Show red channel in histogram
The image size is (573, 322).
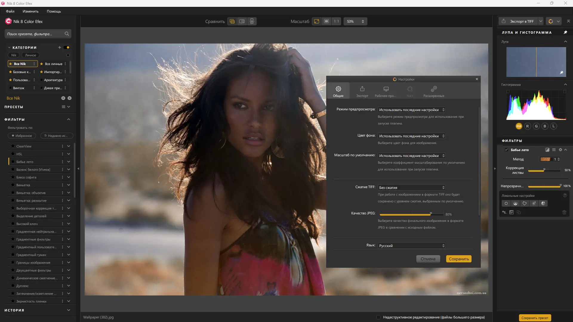[527, 126]
